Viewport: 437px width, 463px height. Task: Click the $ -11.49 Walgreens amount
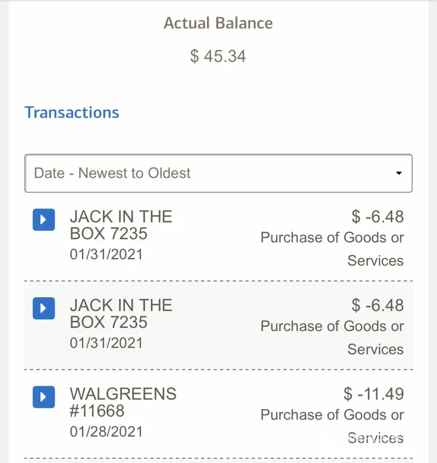[x=374, y=394]
